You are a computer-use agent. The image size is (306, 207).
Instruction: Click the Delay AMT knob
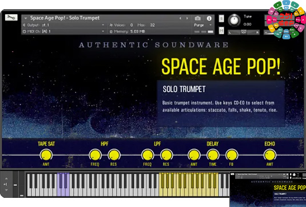click(194, 155)
